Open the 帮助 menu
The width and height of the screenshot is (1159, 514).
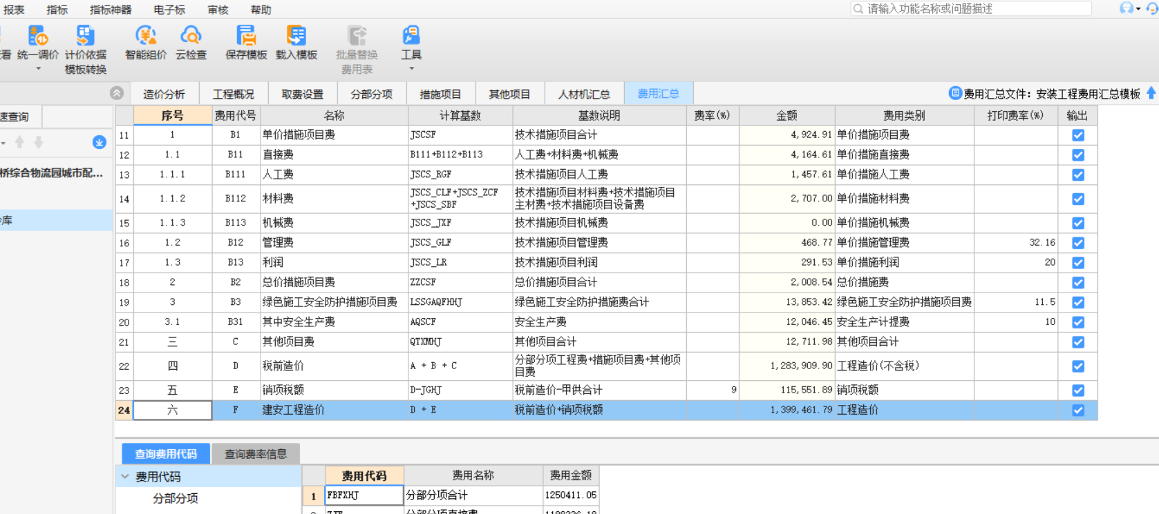261,10
